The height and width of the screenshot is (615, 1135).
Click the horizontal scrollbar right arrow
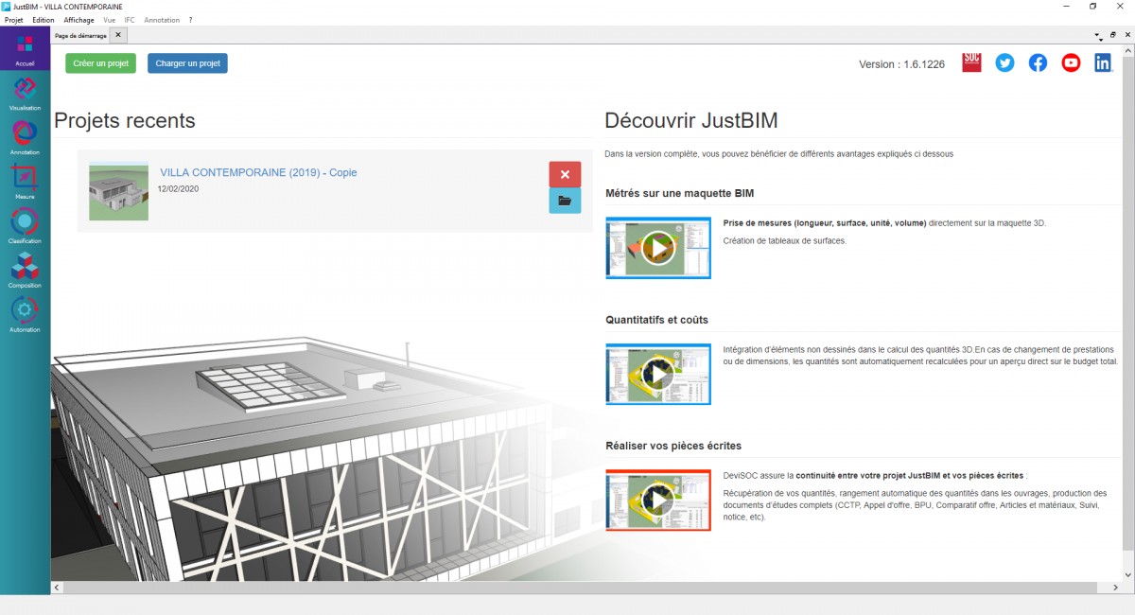1116,588
